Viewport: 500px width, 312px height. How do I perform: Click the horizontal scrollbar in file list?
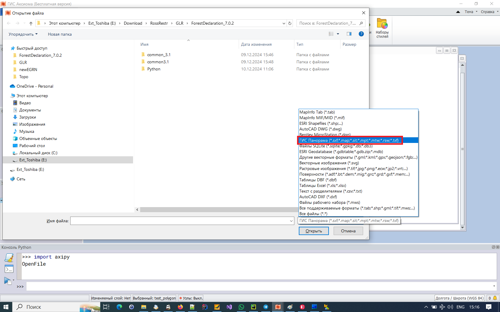217,209
